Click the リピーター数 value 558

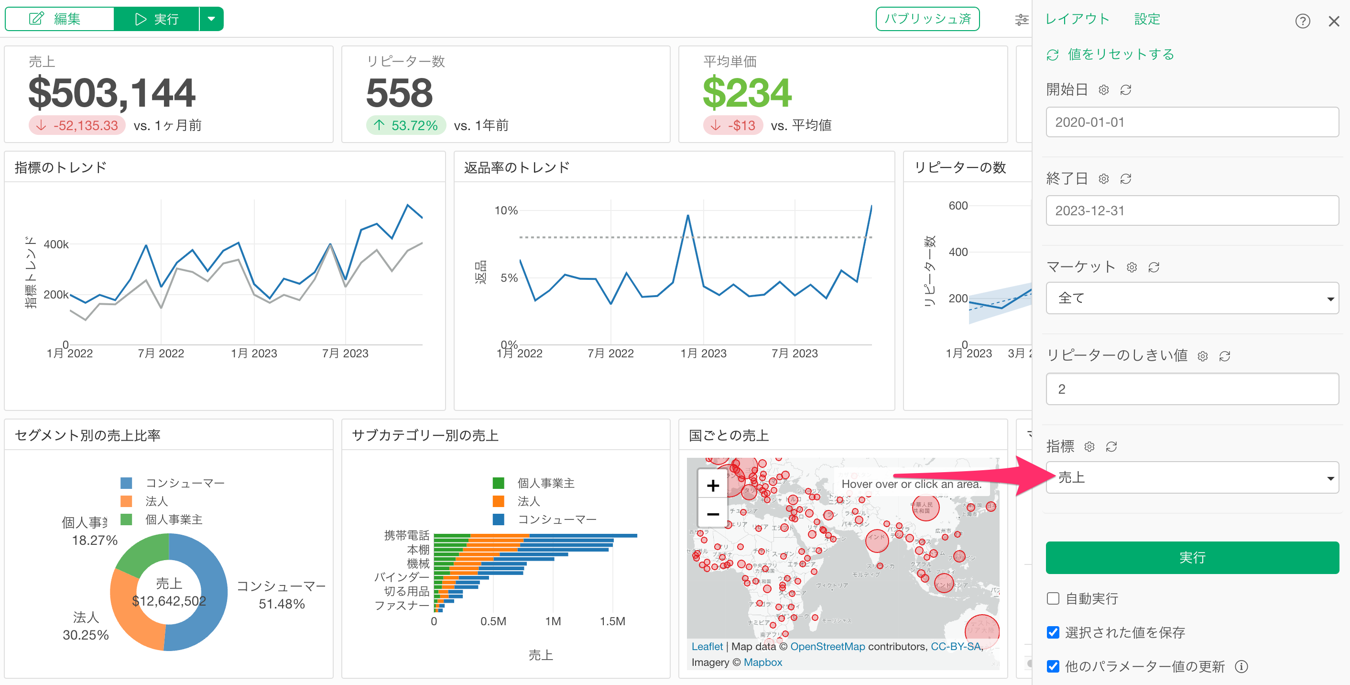pyautogui.click(x=399, y=93)
